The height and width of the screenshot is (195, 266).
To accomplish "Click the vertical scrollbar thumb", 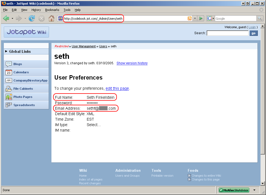I will 262,91.
